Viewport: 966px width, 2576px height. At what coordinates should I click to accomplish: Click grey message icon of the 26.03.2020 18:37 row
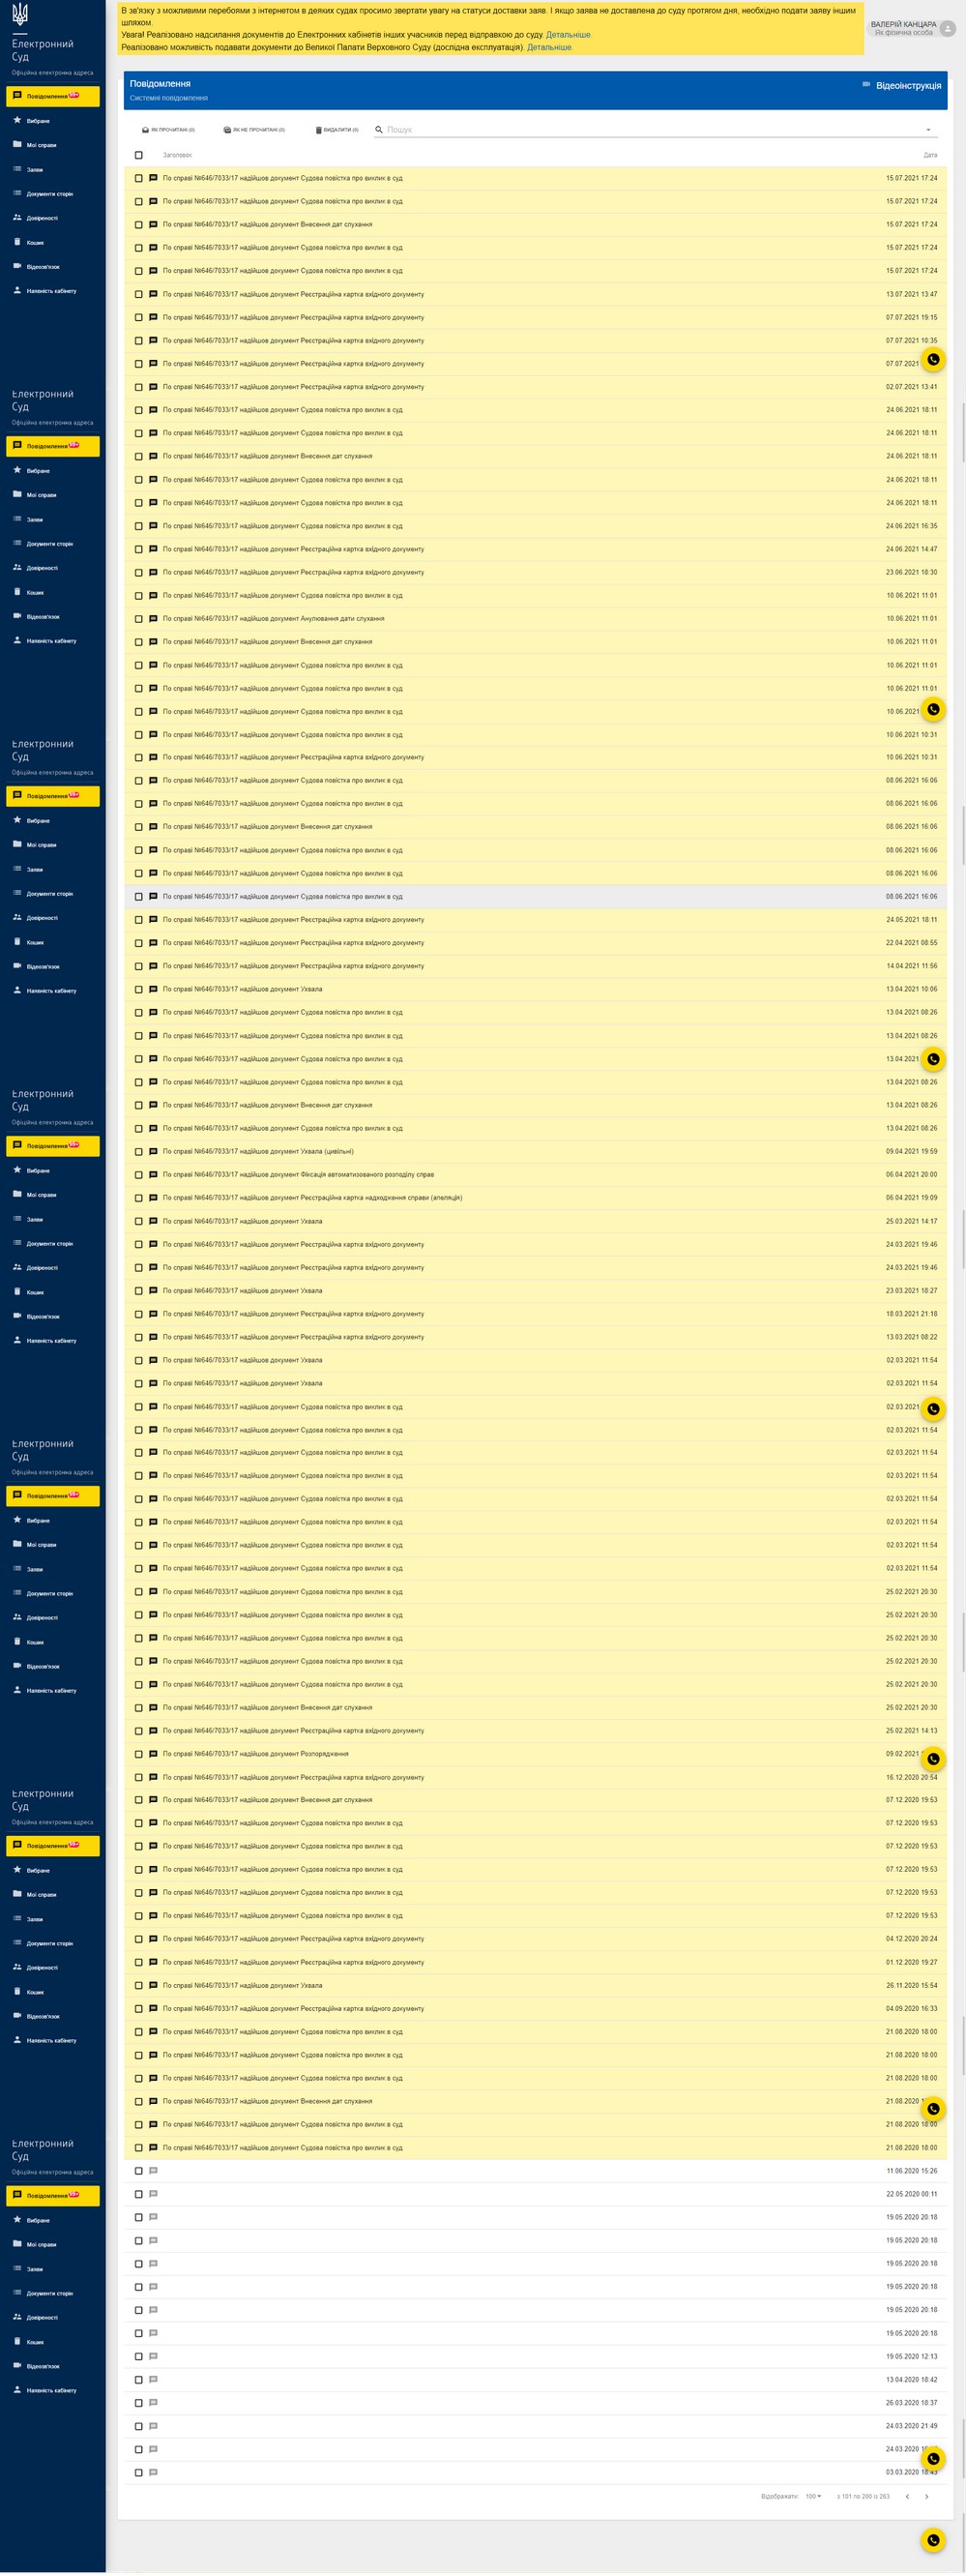pos(153,2402)
